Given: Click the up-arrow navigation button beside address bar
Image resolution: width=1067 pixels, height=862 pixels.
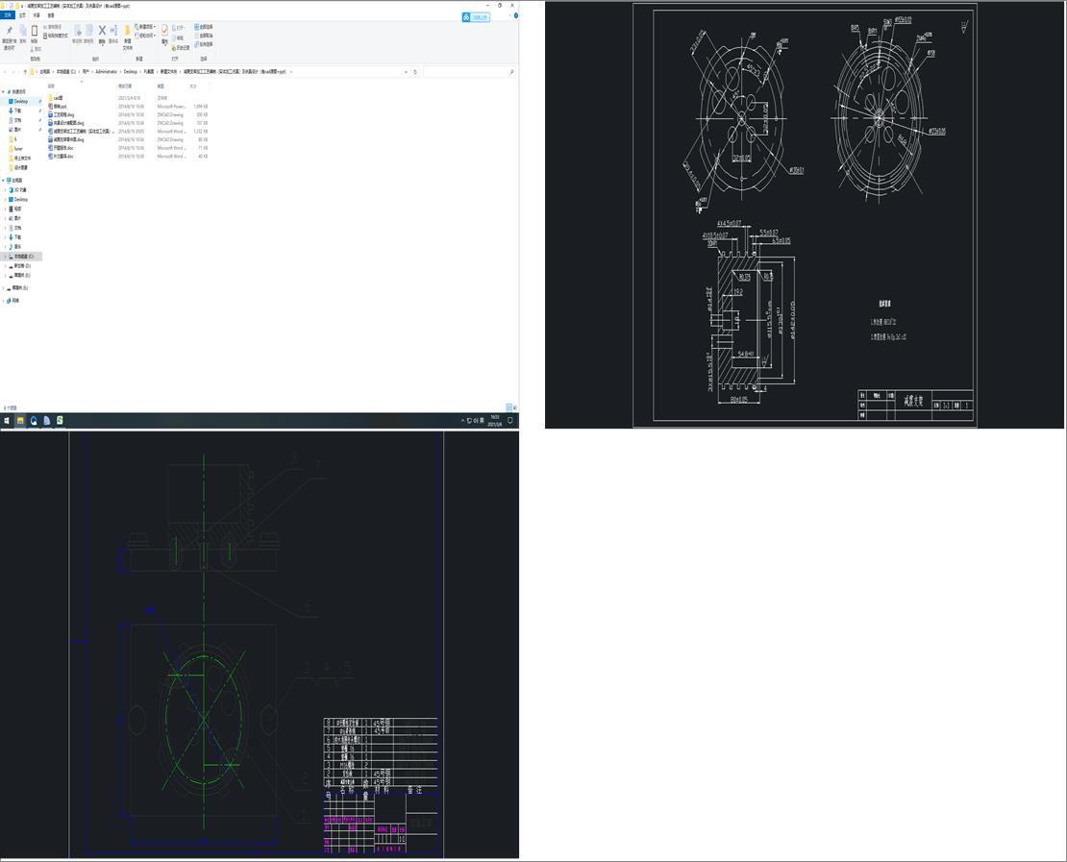Looking at the screenshot, I should [x=25, y=71].
